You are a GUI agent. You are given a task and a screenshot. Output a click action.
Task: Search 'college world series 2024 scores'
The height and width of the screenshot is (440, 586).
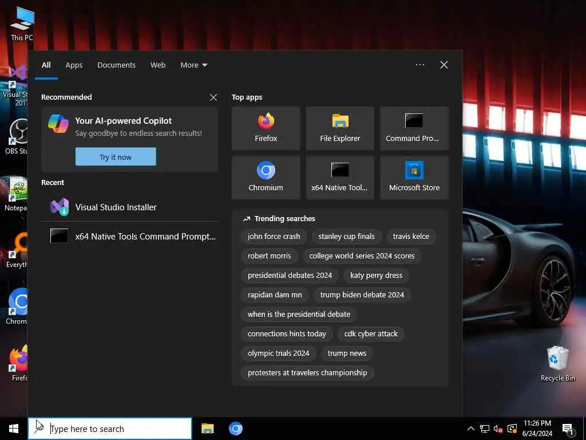362,256
